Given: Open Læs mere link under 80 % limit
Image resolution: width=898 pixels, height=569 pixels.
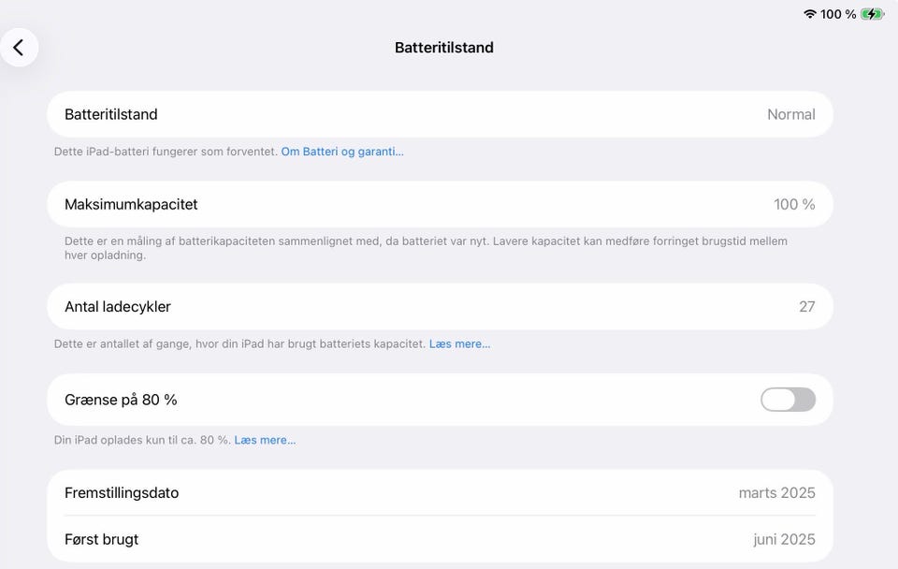Looking at the screenshot, I should coord(265,440).
